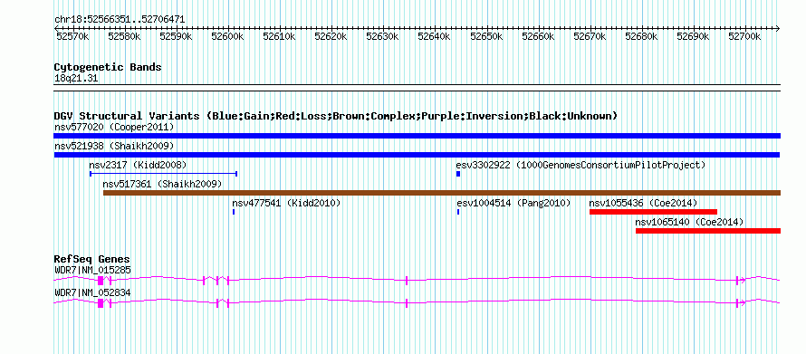806x354 pixels.
Task: Click the large first exon of WDR7 NM_052834
Action: tap(101, 303)
